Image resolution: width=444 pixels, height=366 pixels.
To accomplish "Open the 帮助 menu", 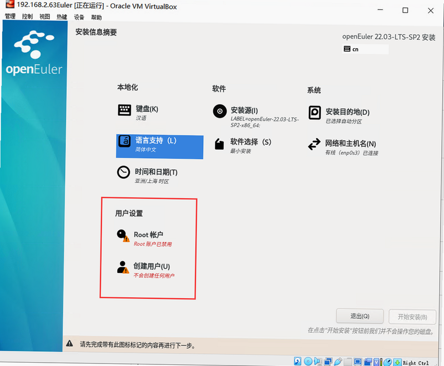I will (96, 18).
